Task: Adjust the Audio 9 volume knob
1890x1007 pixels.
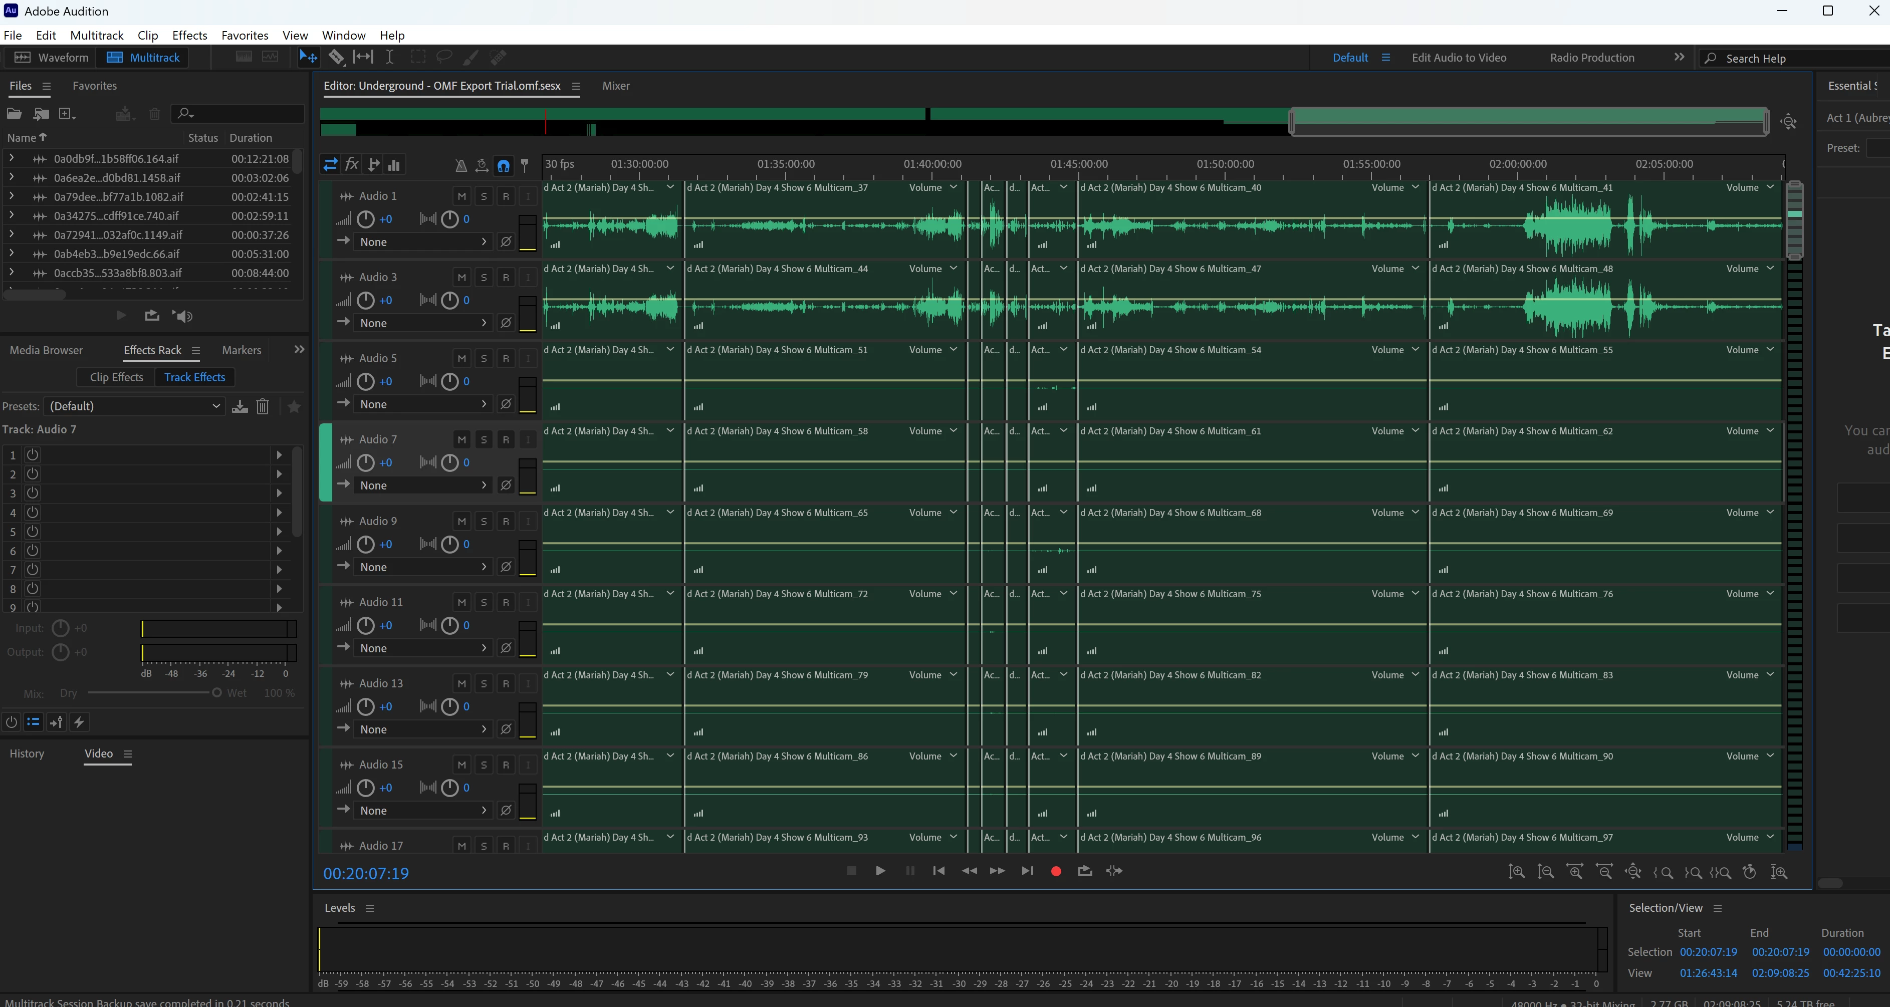Action: [x=365, y=544]
